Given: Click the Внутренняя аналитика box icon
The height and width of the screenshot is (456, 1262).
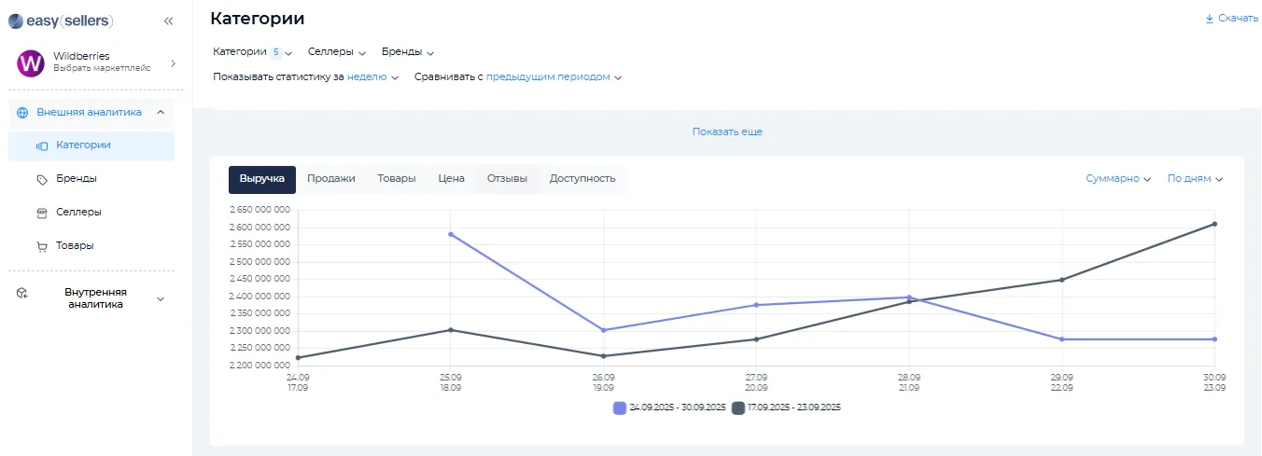Looking at the screenshot, I should (x=23, y=294).
